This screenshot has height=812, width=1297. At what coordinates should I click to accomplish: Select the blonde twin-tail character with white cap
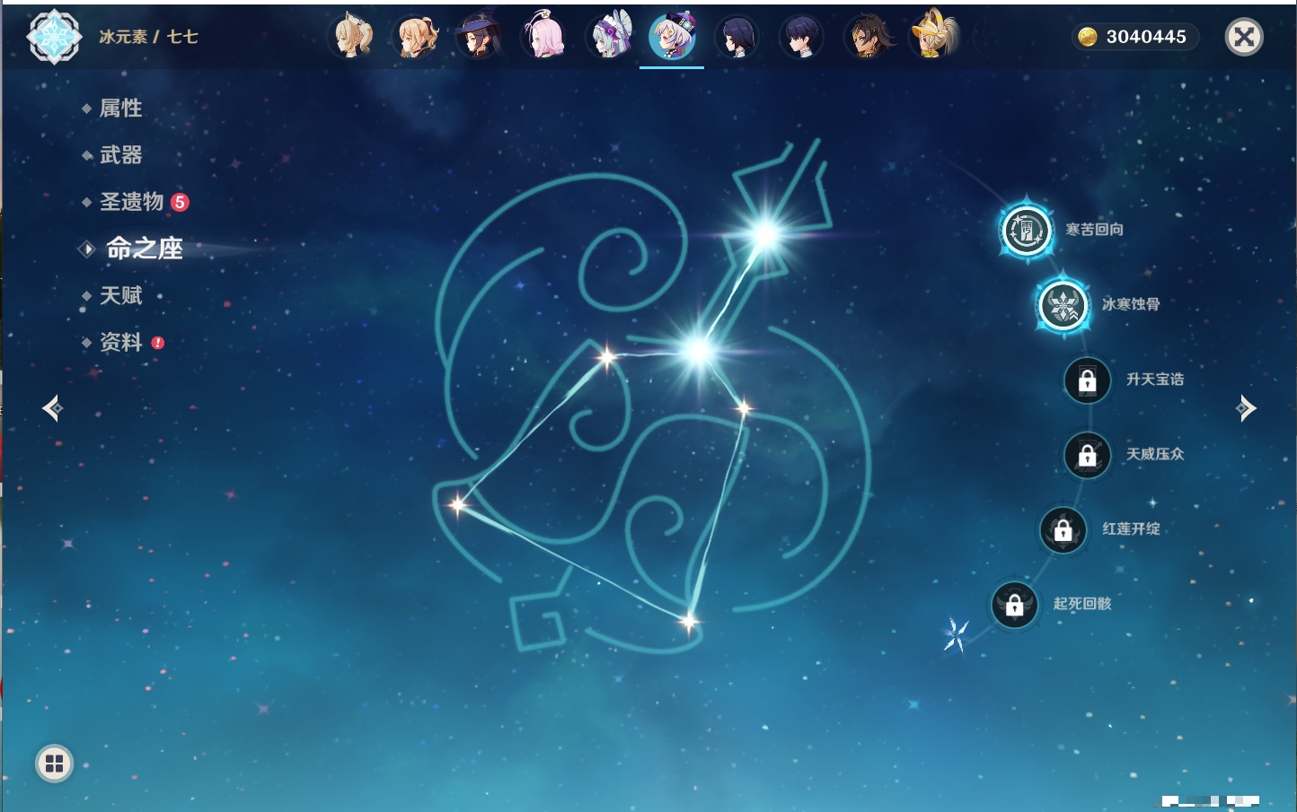coord(352,37)
